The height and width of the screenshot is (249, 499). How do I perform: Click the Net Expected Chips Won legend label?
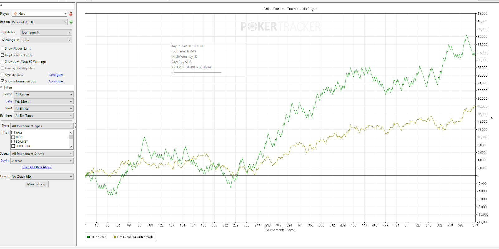[x=135, y=237]
